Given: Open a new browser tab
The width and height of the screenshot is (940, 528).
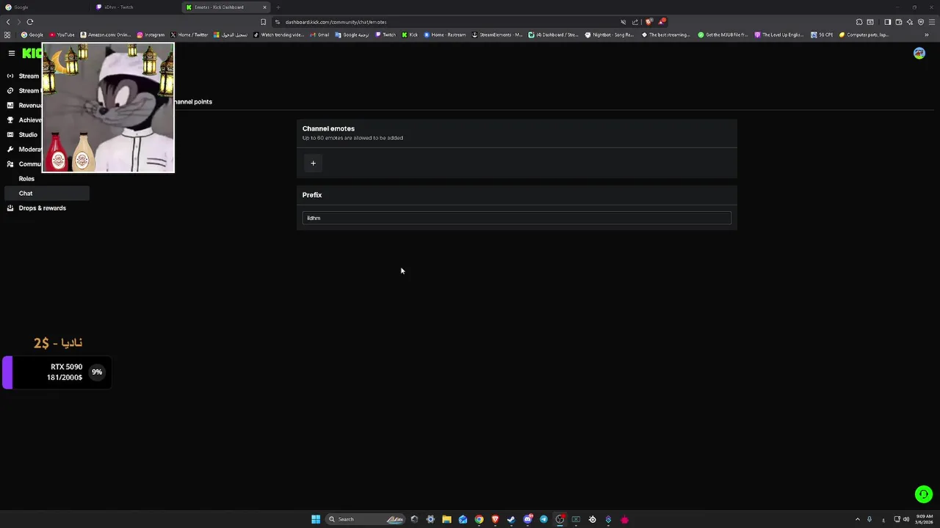Looking at the screenshot, I should 278,7.
